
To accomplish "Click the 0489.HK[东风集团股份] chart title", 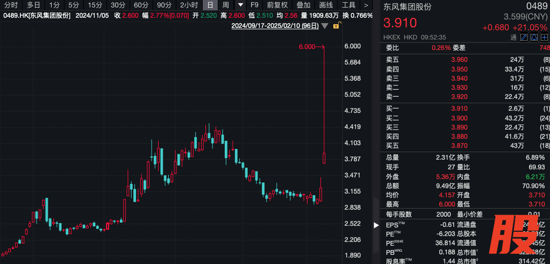I will (x=37, y=16).
